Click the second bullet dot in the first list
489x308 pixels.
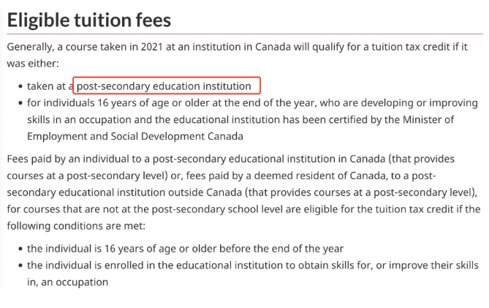click(20, 103)
